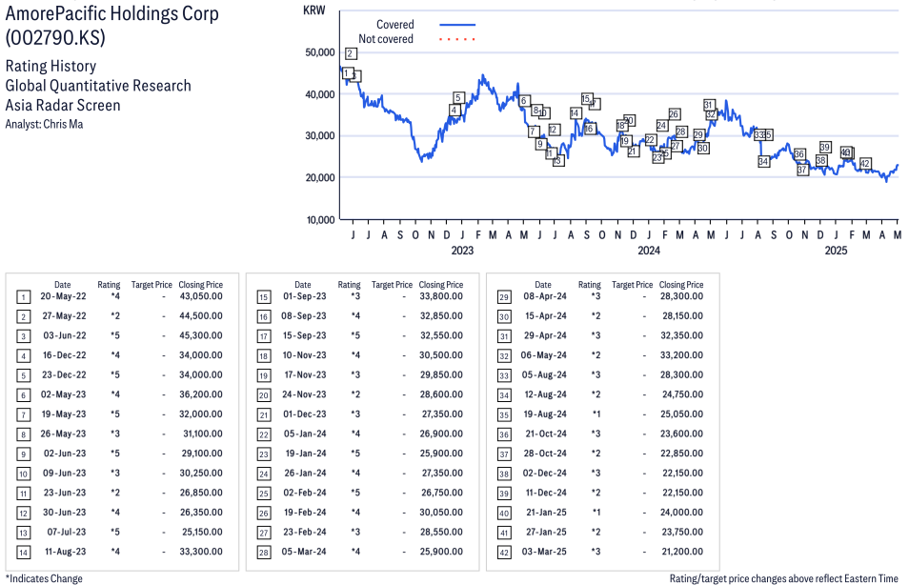Viewport: 909px width, 585px height.
Task: Click 'Global Quantitative Research' text
Action: click(x=98, y=86)
